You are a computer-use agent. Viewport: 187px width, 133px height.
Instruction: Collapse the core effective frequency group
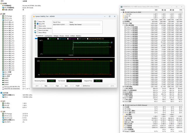123,25
